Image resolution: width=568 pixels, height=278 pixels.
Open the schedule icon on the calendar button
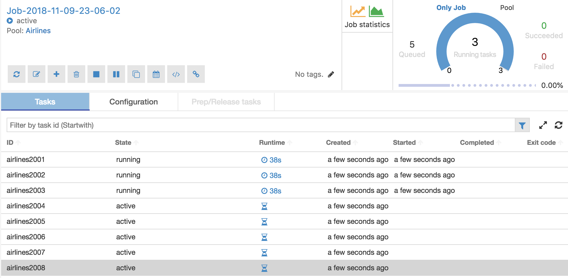(156, 74)
